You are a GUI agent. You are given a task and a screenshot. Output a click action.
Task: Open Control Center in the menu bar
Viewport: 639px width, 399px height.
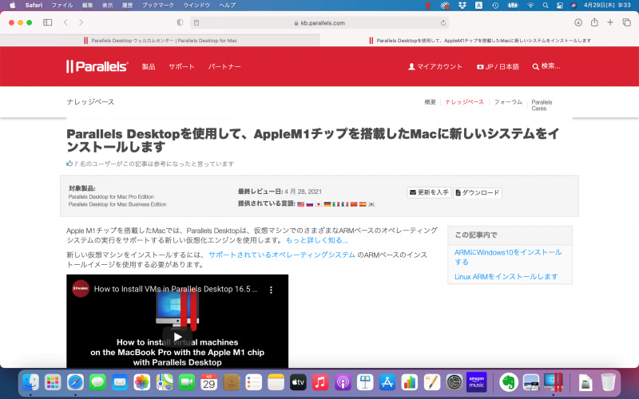[x=560, y=6]
